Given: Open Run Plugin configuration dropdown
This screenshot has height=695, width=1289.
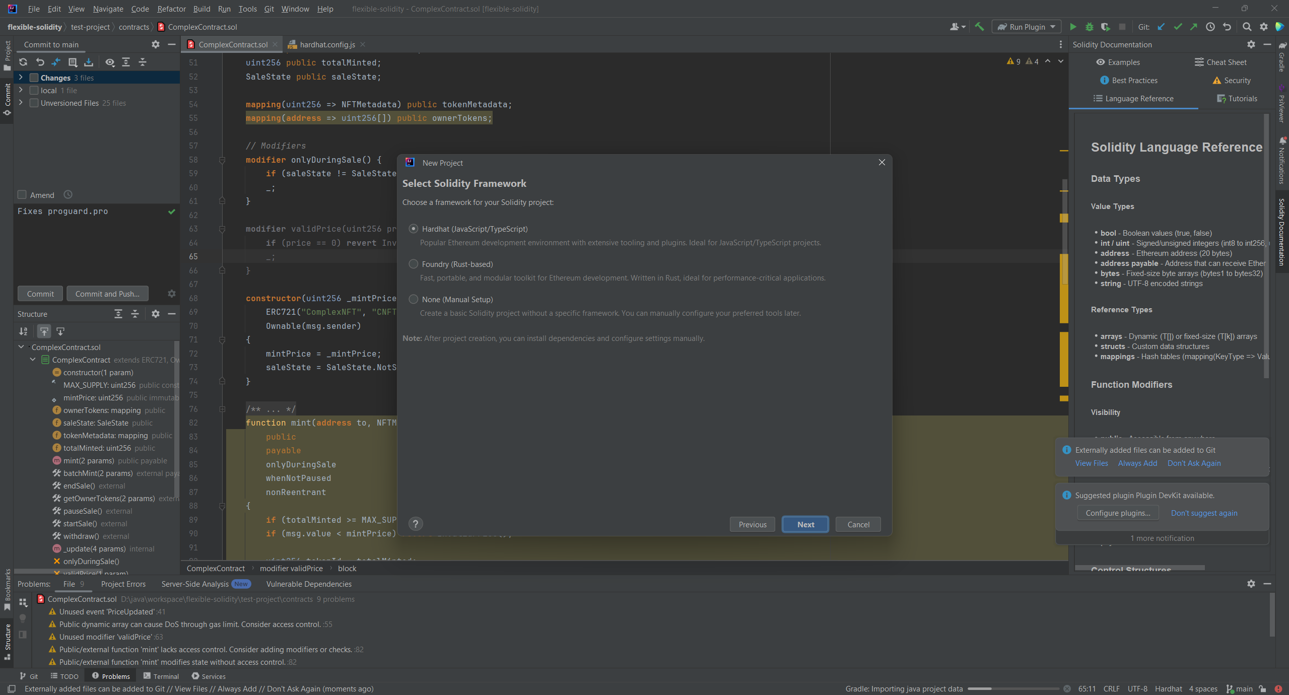Looking at the screenshot, I should (1027, 27).
